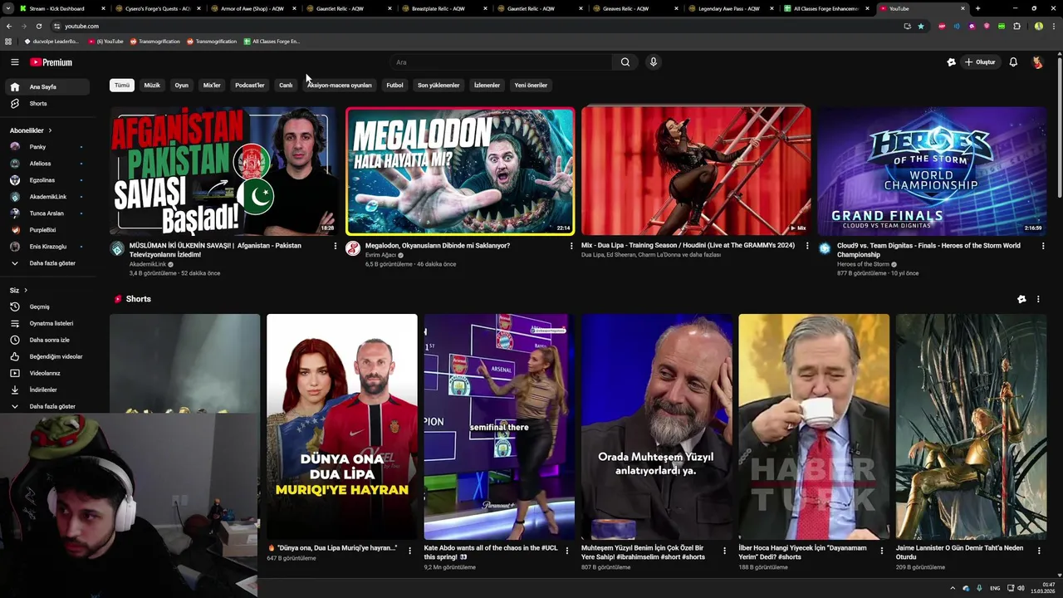Open more options for Afganistan - Pakistan video
The width and height of the screenshot is (1063, 598).
coord(336,246)
